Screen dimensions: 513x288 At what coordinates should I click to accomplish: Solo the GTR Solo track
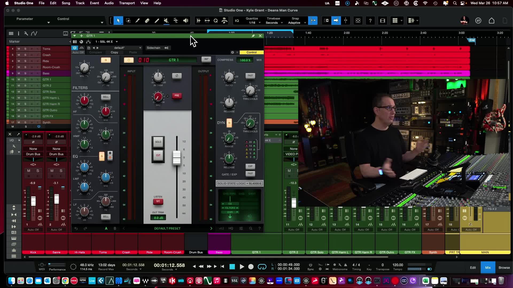(x=25, y=92)
